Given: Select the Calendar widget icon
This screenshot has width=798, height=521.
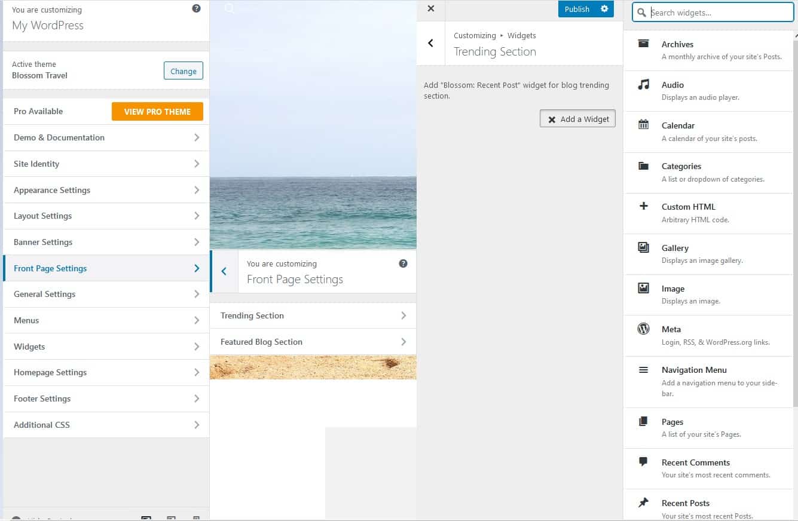Looking at the screenshot, I should coord(643,125).
